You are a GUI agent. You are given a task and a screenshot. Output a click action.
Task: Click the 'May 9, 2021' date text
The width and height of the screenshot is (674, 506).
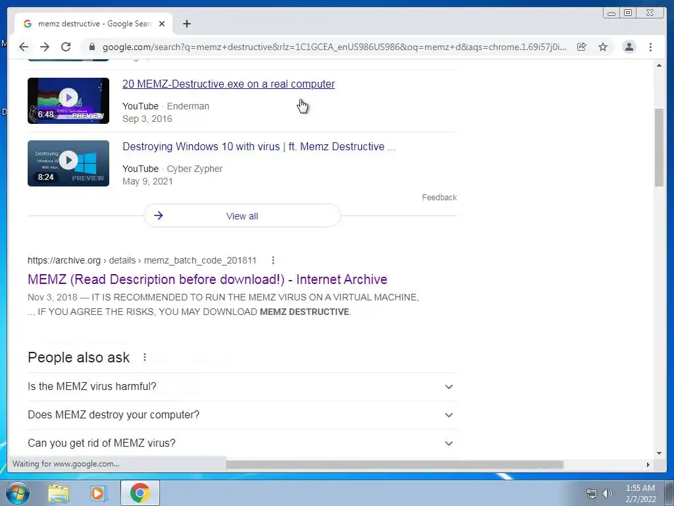147,181
